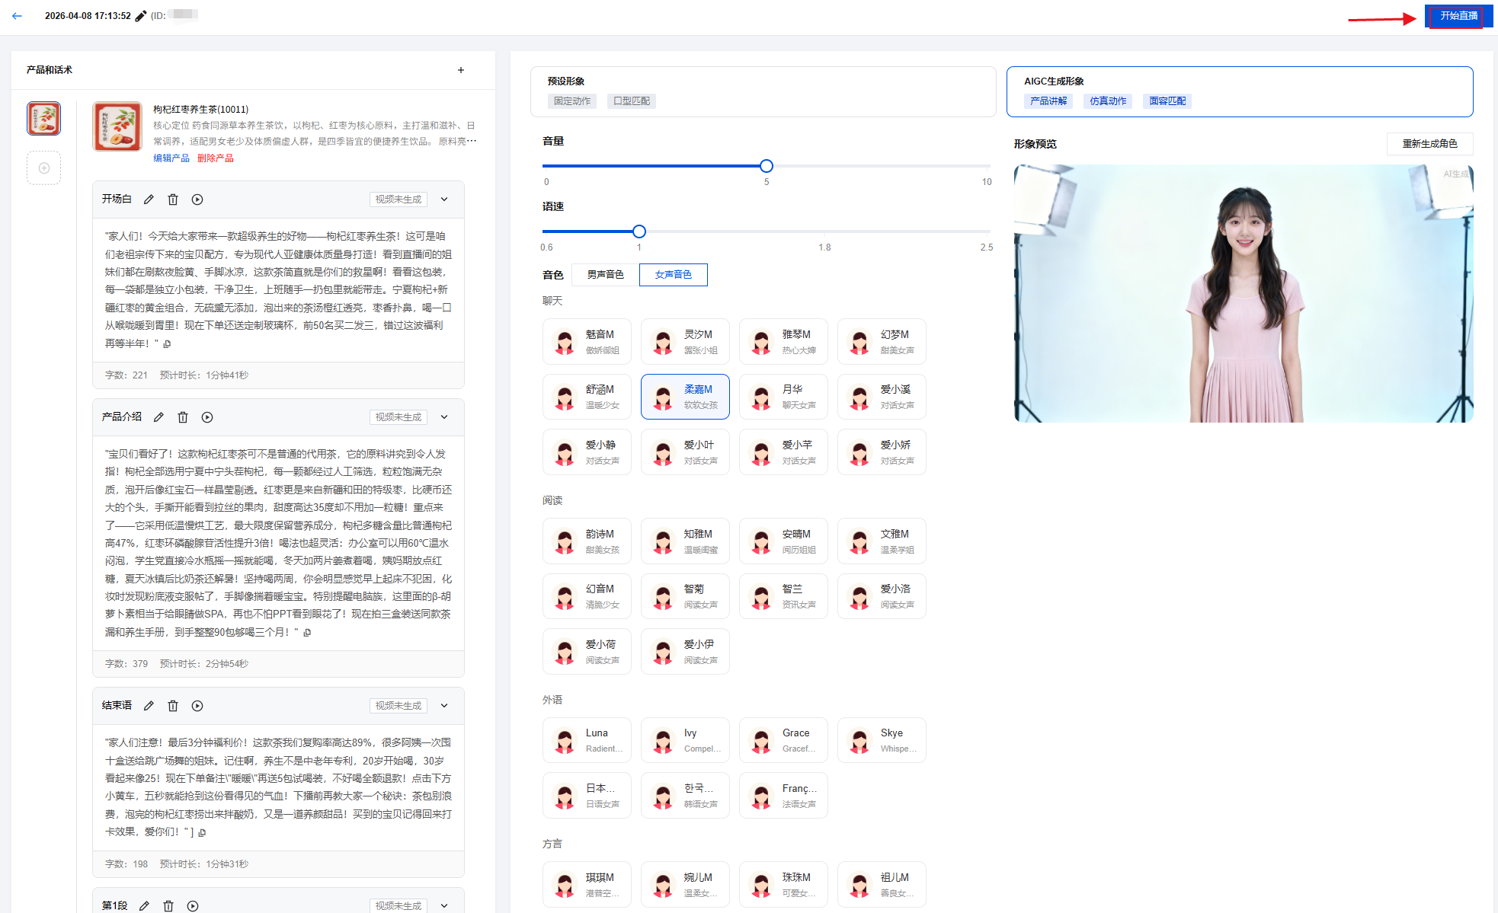Image resolution: width=1498 pixels, height=913 pixels.
Task: Copy the 开场白 script text
Action: tap(168, 344)
